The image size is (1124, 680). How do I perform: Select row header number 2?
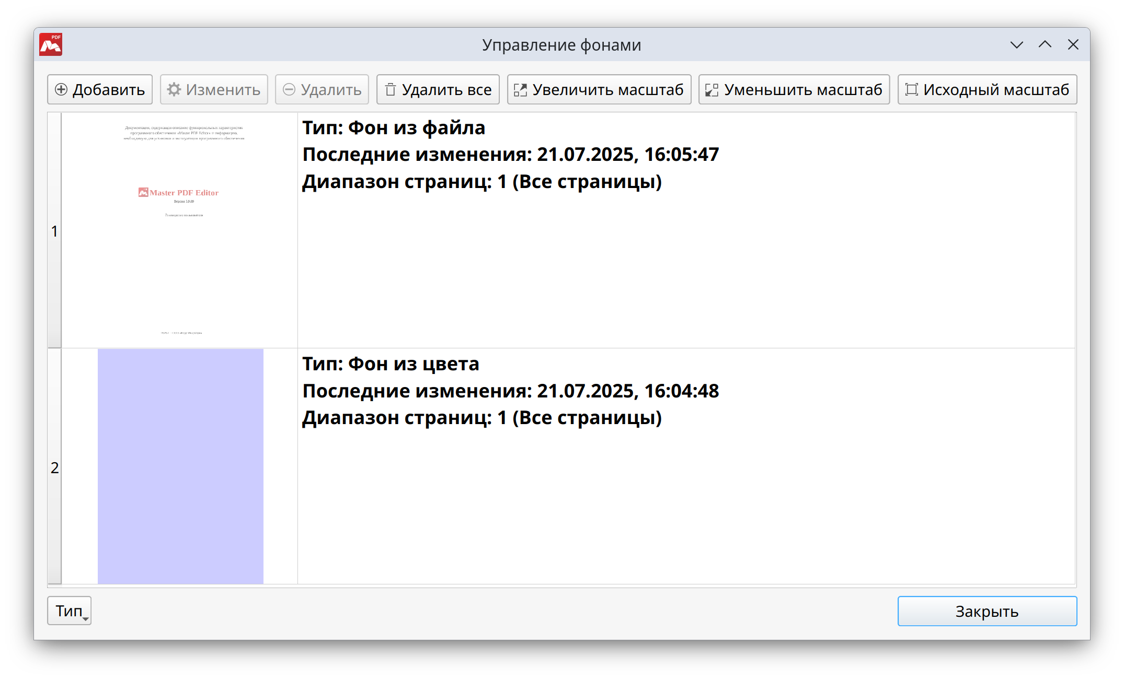(x=54, y=467)
